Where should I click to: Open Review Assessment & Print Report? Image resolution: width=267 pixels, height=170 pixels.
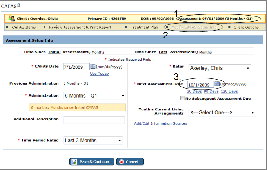pos(80,27)
